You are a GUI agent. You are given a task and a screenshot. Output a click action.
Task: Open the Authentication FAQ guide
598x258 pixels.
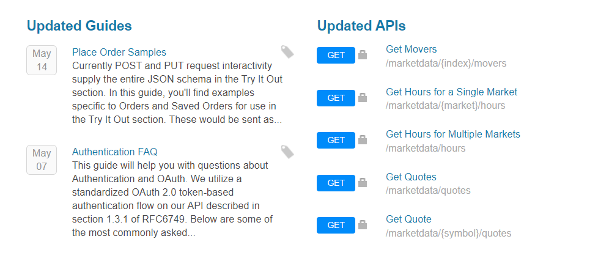pos(115,152)
